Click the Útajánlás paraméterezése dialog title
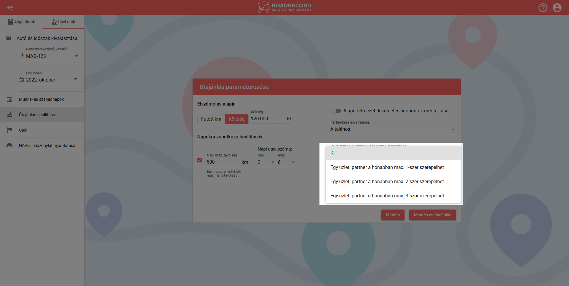This screenshot has height=286, width=569. pos(234,87)
